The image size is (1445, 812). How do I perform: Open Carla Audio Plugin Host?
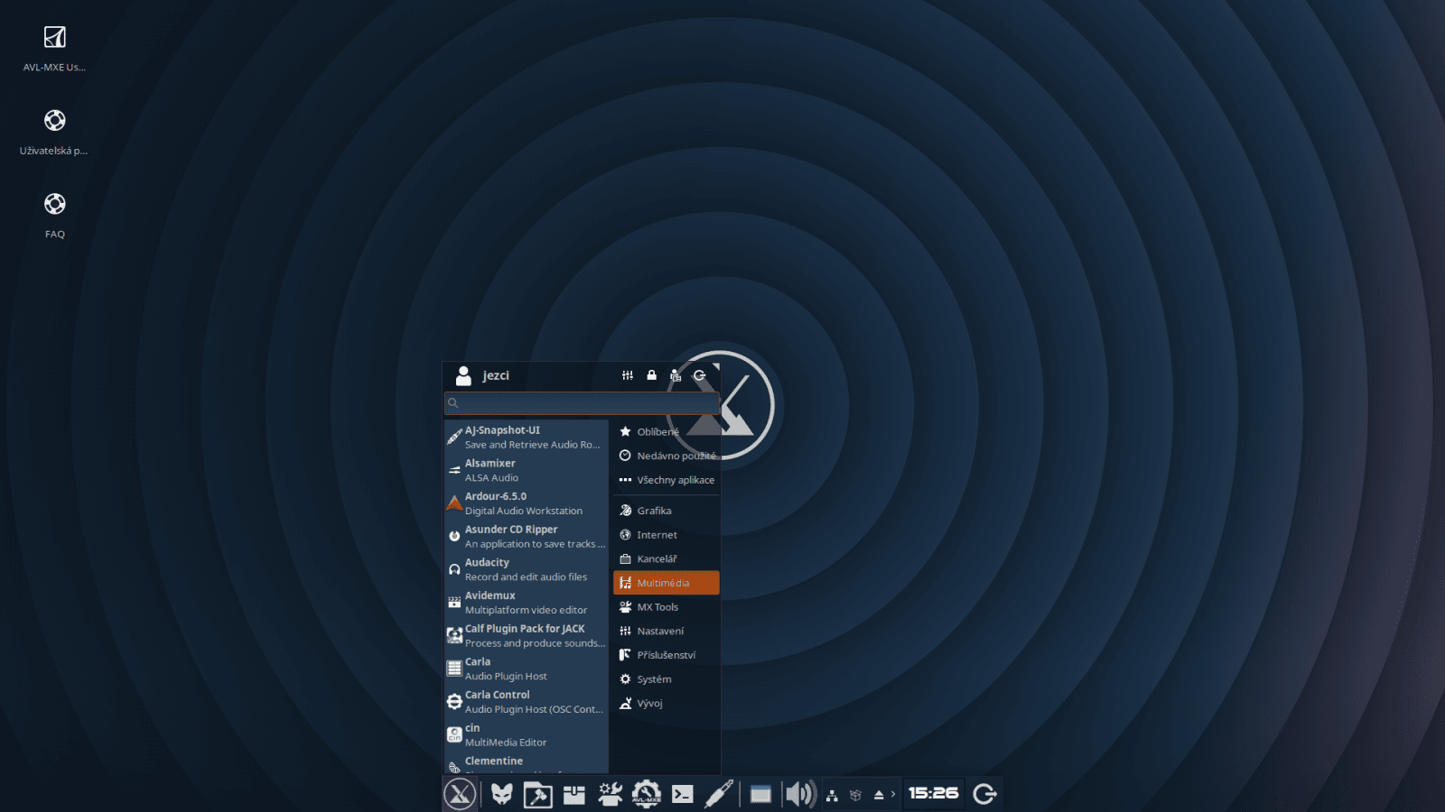click(x=524, y=668)
